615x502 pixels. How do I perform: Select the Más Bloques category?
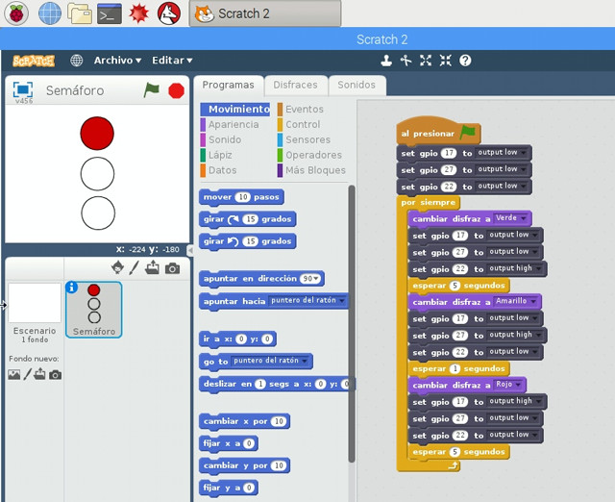(311, 170)
